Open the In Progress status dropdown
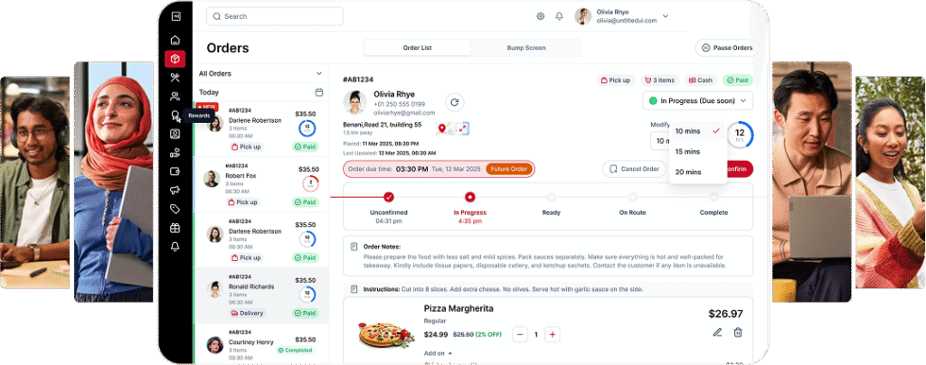 coord(697,101)
